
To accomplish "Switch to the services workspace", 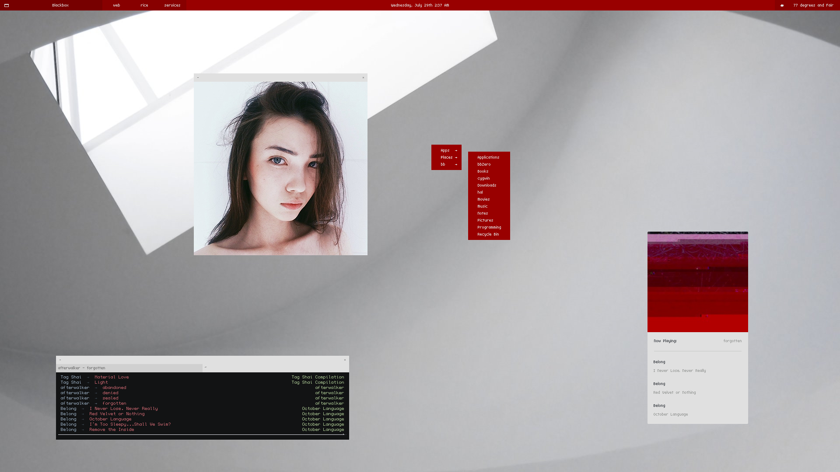I will [172, 5].
